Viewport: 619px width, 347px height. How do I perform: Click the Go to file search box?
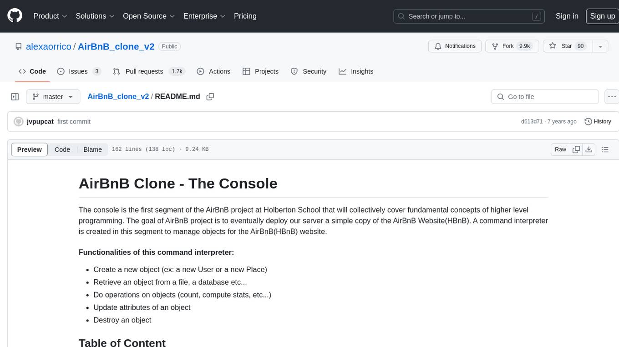(x=545, y=97)
